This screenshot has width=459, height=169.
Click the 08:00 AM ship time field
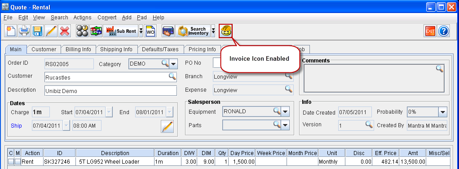87,125
